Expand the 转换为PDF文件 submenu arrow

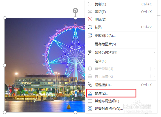(x=154, y=52)
